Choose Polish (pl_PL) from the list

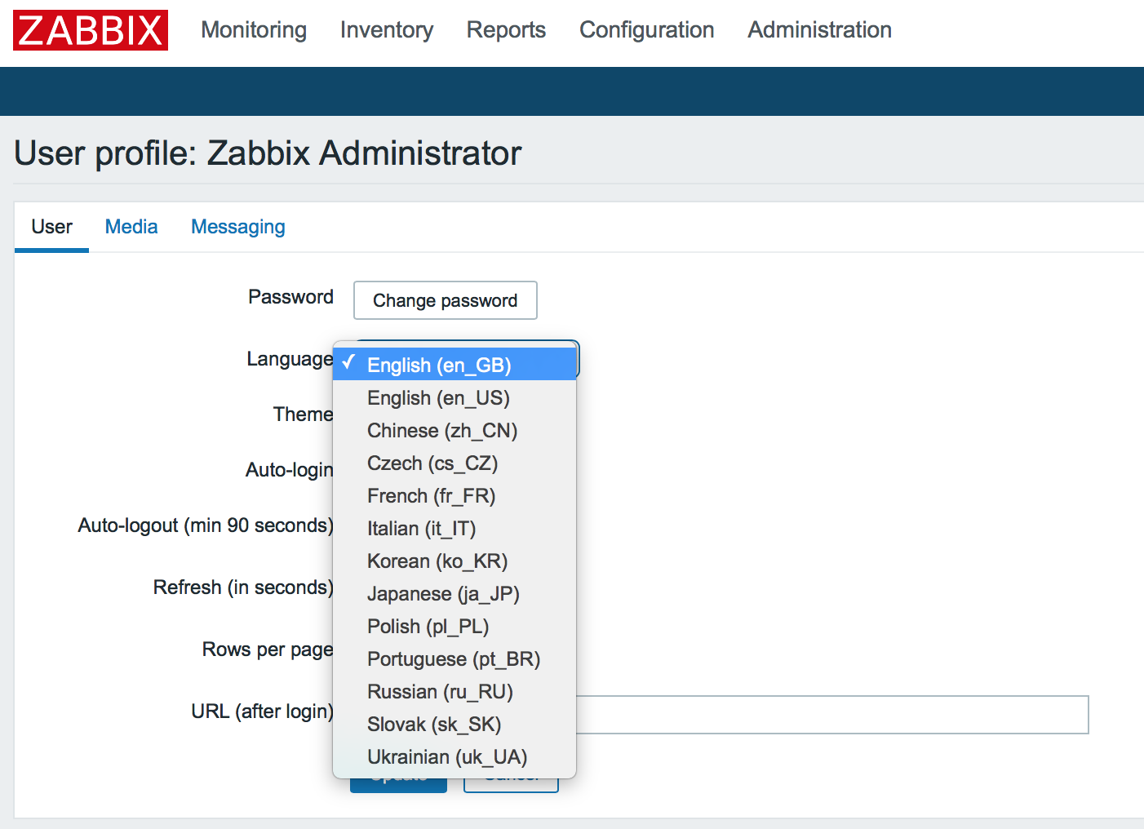click(454, 626)
